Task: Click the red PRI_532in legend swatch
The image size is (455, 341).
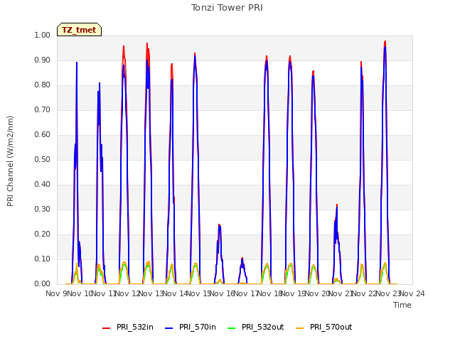Action: pos(106,328)
